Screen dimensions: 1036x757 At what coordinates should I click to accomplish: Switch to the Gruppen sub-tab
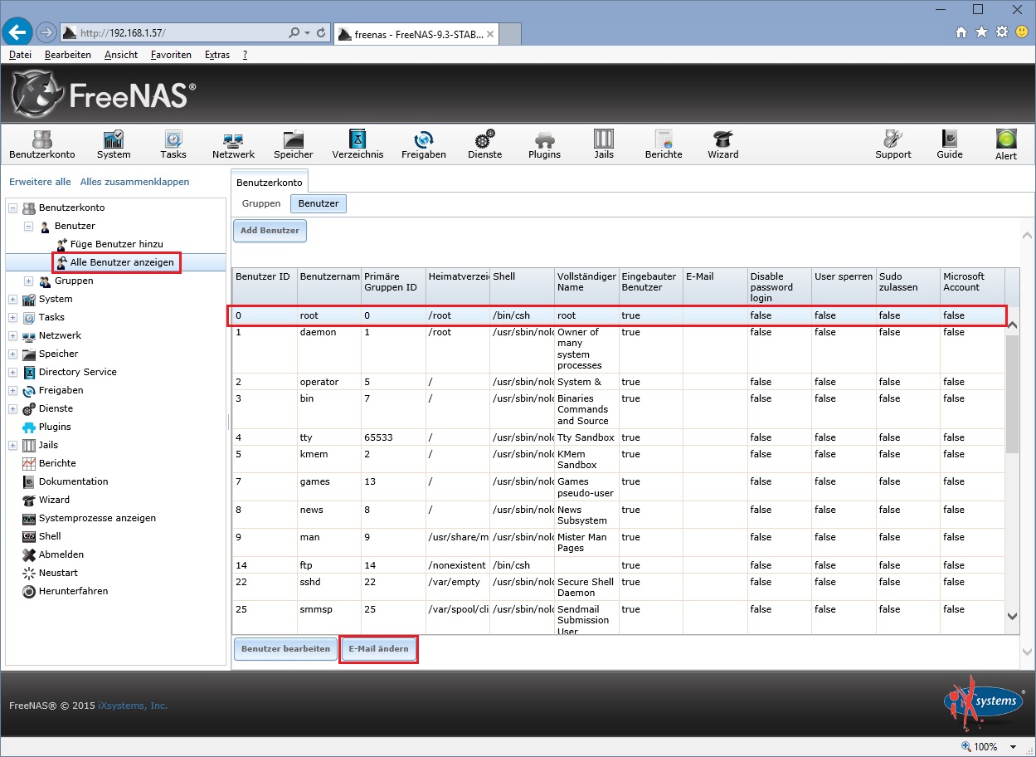click(x=261, y=203)
